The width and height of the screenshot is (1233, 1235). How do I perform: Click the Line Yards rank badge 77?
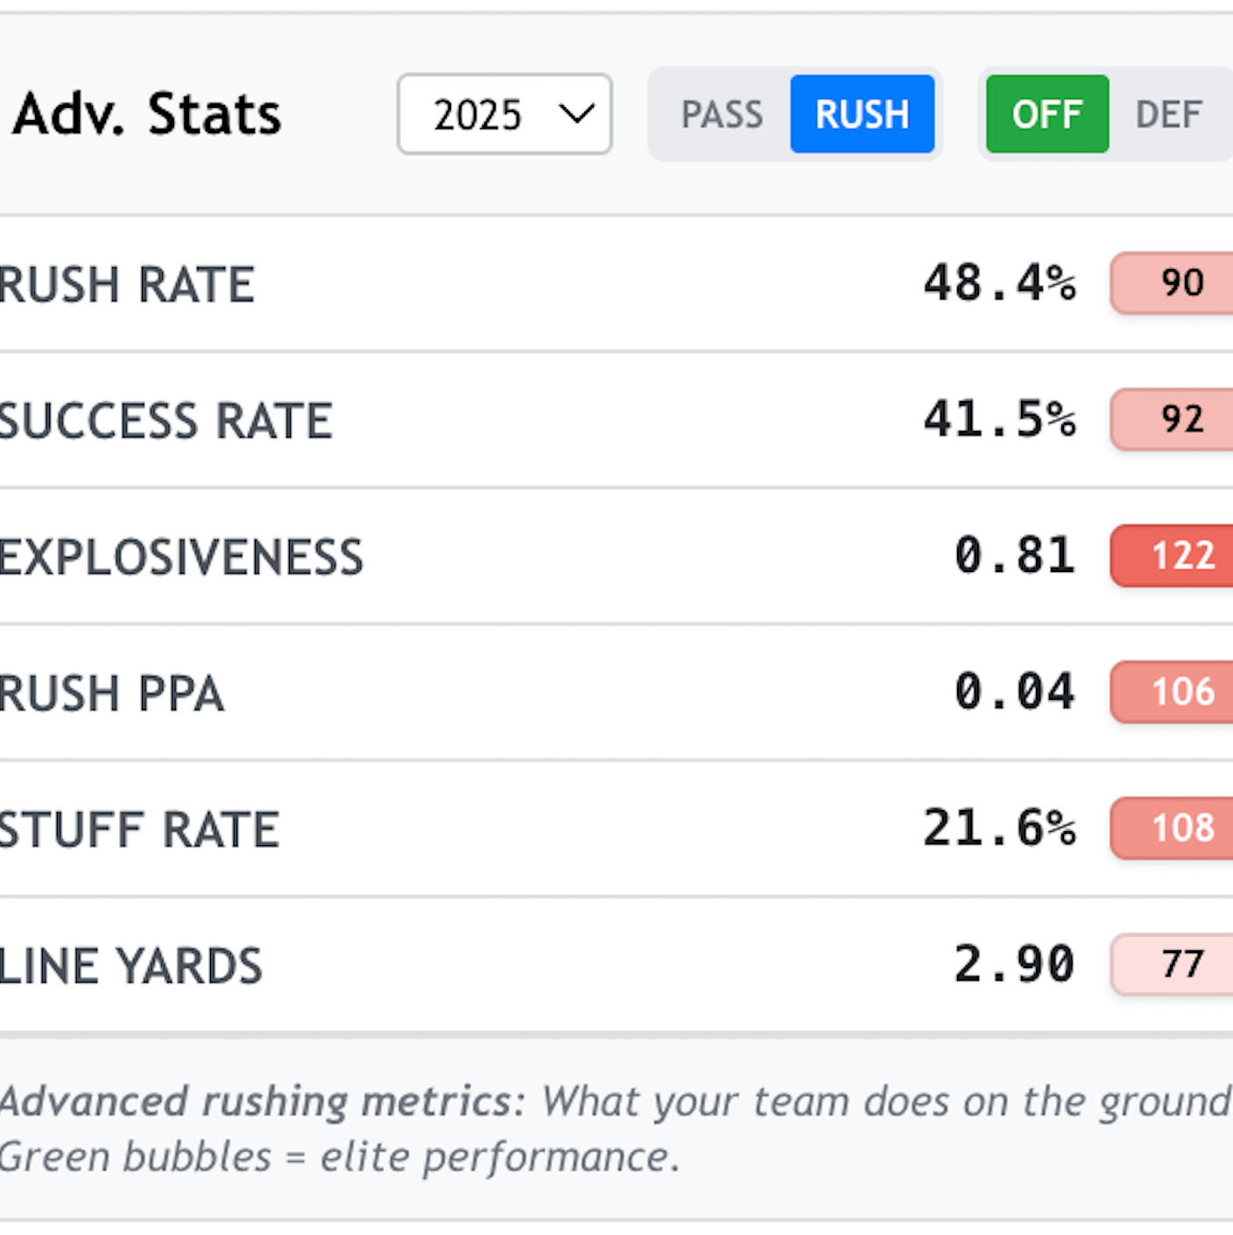pos(1180,964)
